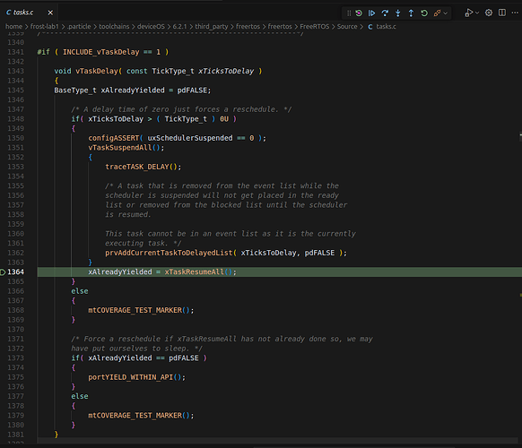The image size is (522, 448).
Task: Split the editor to the right
Action: click(x=502, y=13)
